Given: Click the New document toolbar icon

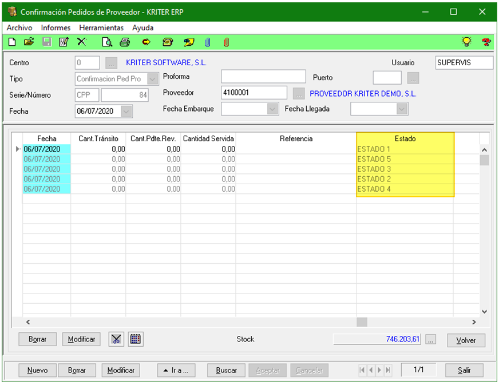Looking at the screenshot, I should (x=12, y=42).
